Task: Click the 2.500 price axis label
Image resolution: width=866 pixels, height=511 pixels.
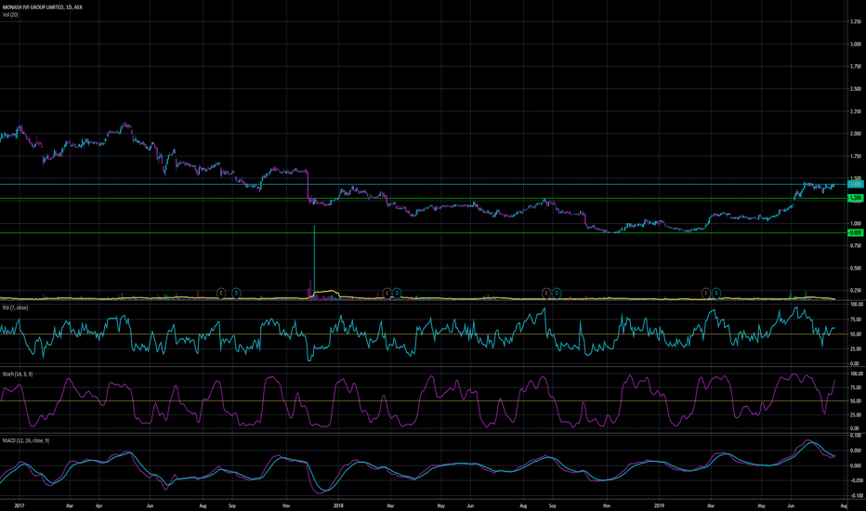Action: pyautogui.click(x=856, y=89)
